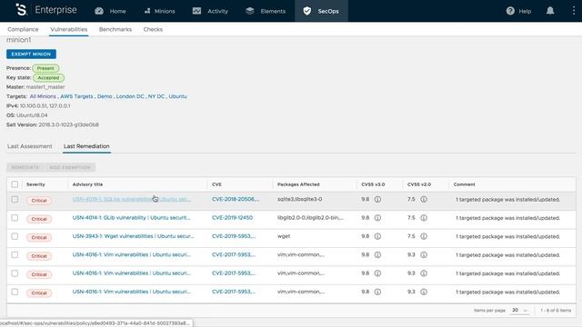Sort by Advisory title column header
Viewport: 582px width, 327px height.
coord(87,184)
